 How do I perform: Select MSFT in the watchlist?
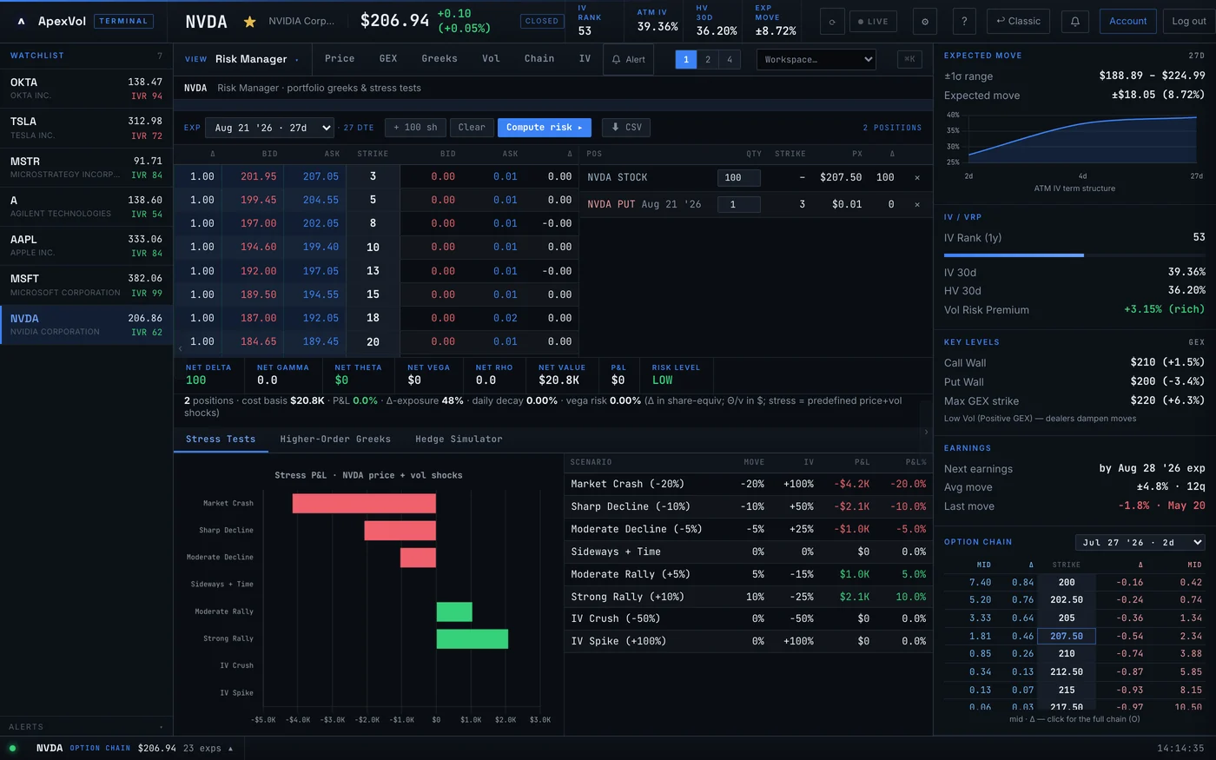point(86,285)
